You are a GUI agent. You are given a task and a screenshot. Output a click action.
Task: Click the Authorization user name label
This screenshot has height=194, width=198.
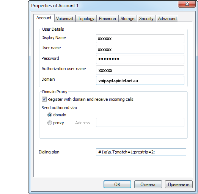(64, 69)
